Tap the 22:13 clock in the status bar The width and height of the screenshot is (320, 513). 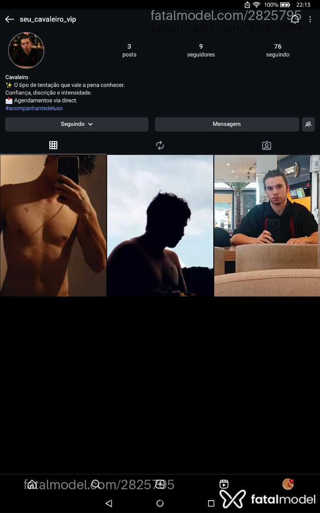pyautogui.click(x=303, y=5)
